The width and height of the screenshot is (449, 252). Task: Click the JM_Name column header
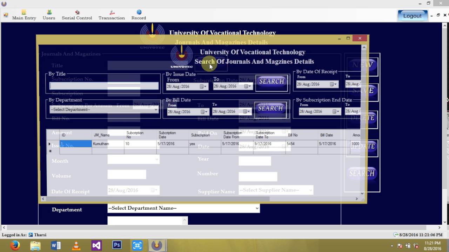pos(108,135)
